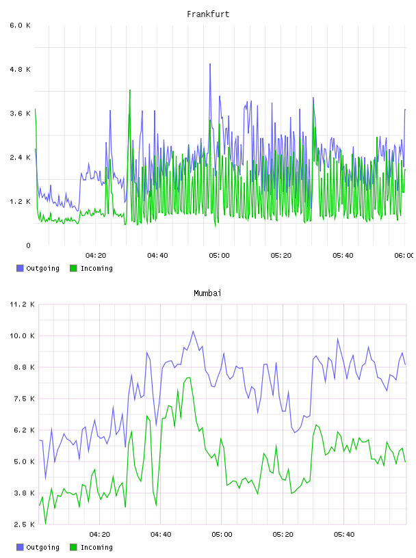Click the 8.8 K axis label in Mumbai
Image resolution: width=416 pixels, height=558 pixels.
(x=24, y=367)
